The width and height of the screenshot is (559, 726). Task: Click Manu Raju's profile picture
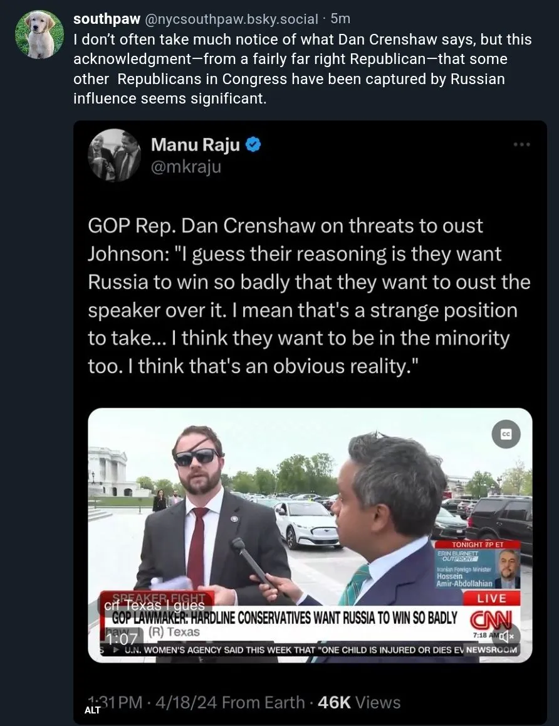[x=115, y=155]
